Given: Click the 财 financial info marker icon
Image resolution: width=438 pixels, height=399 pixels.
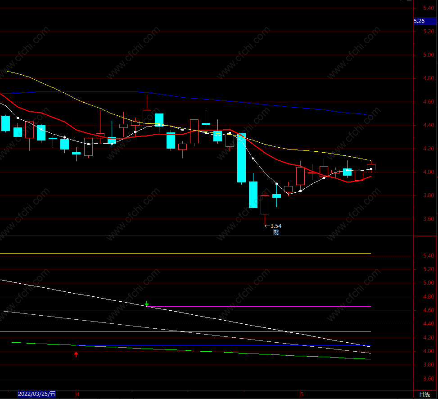Looking at the screenshot, I should (x=276, y=232).
